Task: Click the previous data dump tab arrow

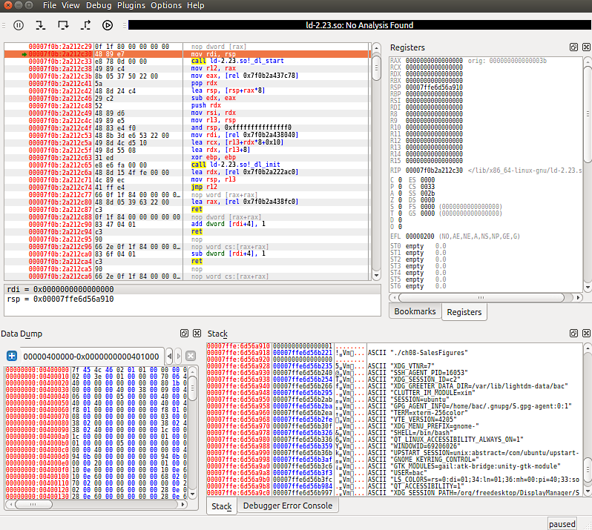Action: coord(170,356)
